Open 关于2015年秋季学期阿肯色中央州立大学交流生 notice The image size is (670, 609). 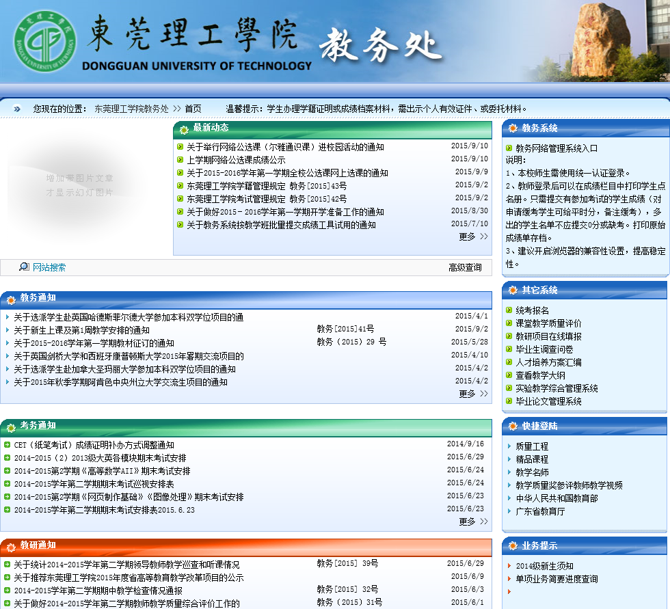[x=120, y=382]
